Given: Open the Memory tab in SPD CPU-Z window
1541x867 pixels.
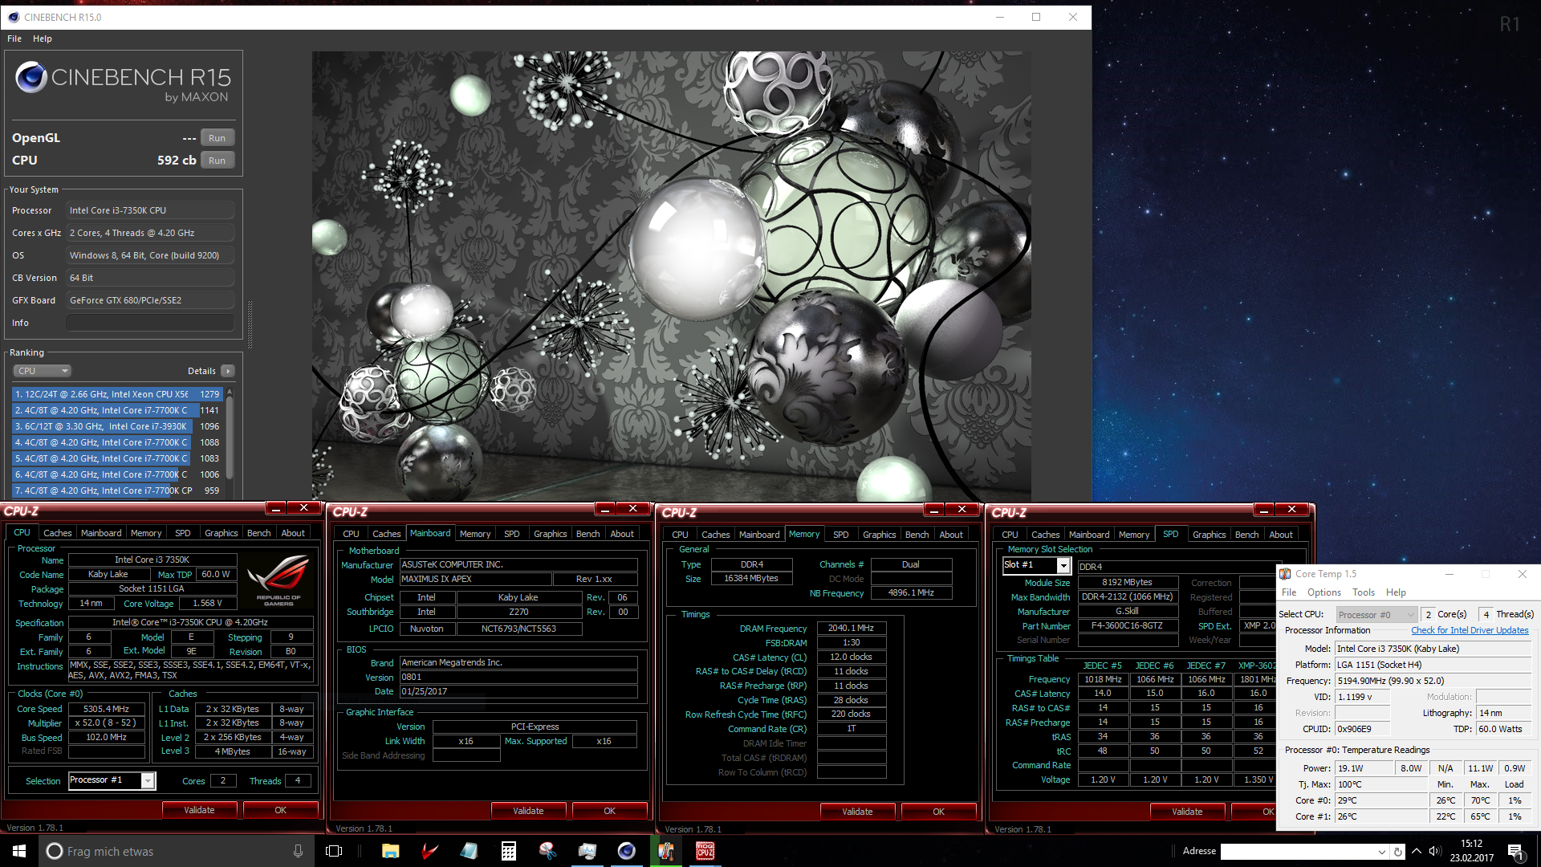Looking at the screenshot, I should click(x=1133, y=535).
